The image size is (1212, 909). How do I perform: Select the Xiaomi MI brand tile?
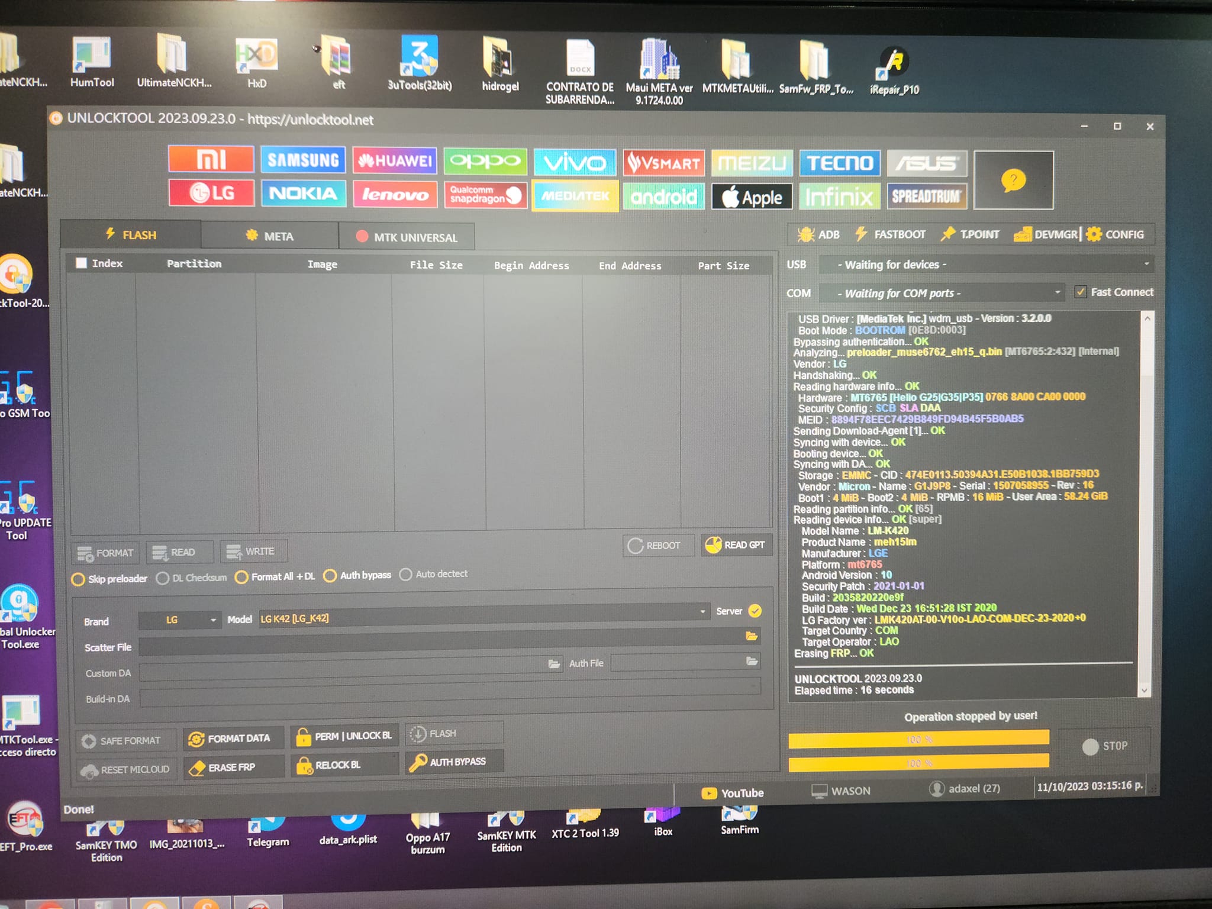pyautogui.click(x=211, y=159)
